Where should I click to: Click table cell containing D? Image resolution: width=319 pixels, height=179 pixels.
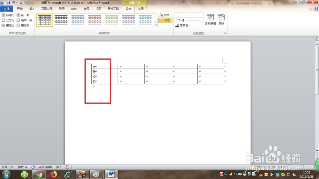coord(105,82)
